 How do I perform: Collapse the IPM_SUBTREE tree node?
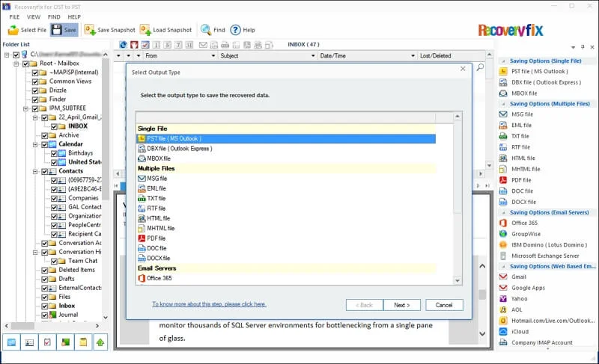26,108
